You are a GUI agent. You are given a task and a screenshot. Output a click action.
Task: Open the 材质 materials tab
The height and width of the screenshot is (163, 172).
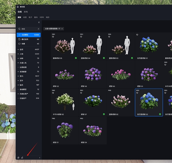click(25, 17)
